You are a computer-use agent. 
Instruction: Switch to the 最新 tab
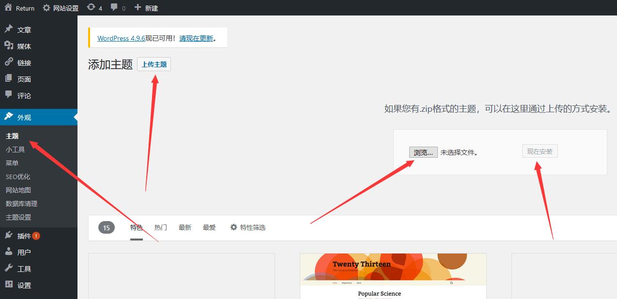coord(185,227)
